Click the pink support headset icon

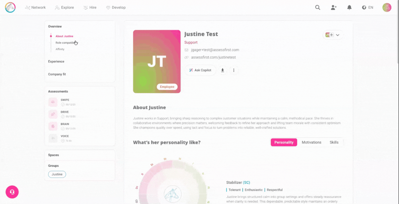point(12,192)
